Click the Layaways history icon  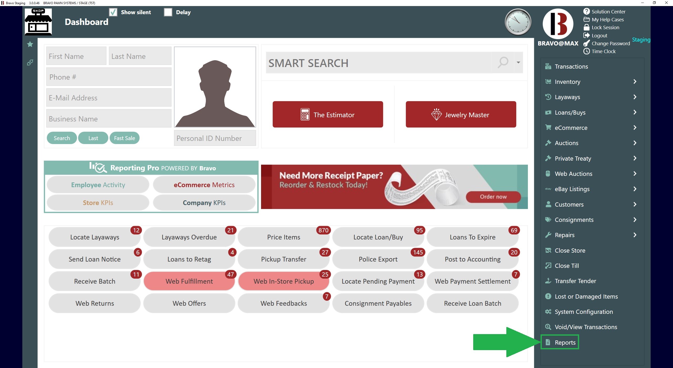(x=548, y=97)
